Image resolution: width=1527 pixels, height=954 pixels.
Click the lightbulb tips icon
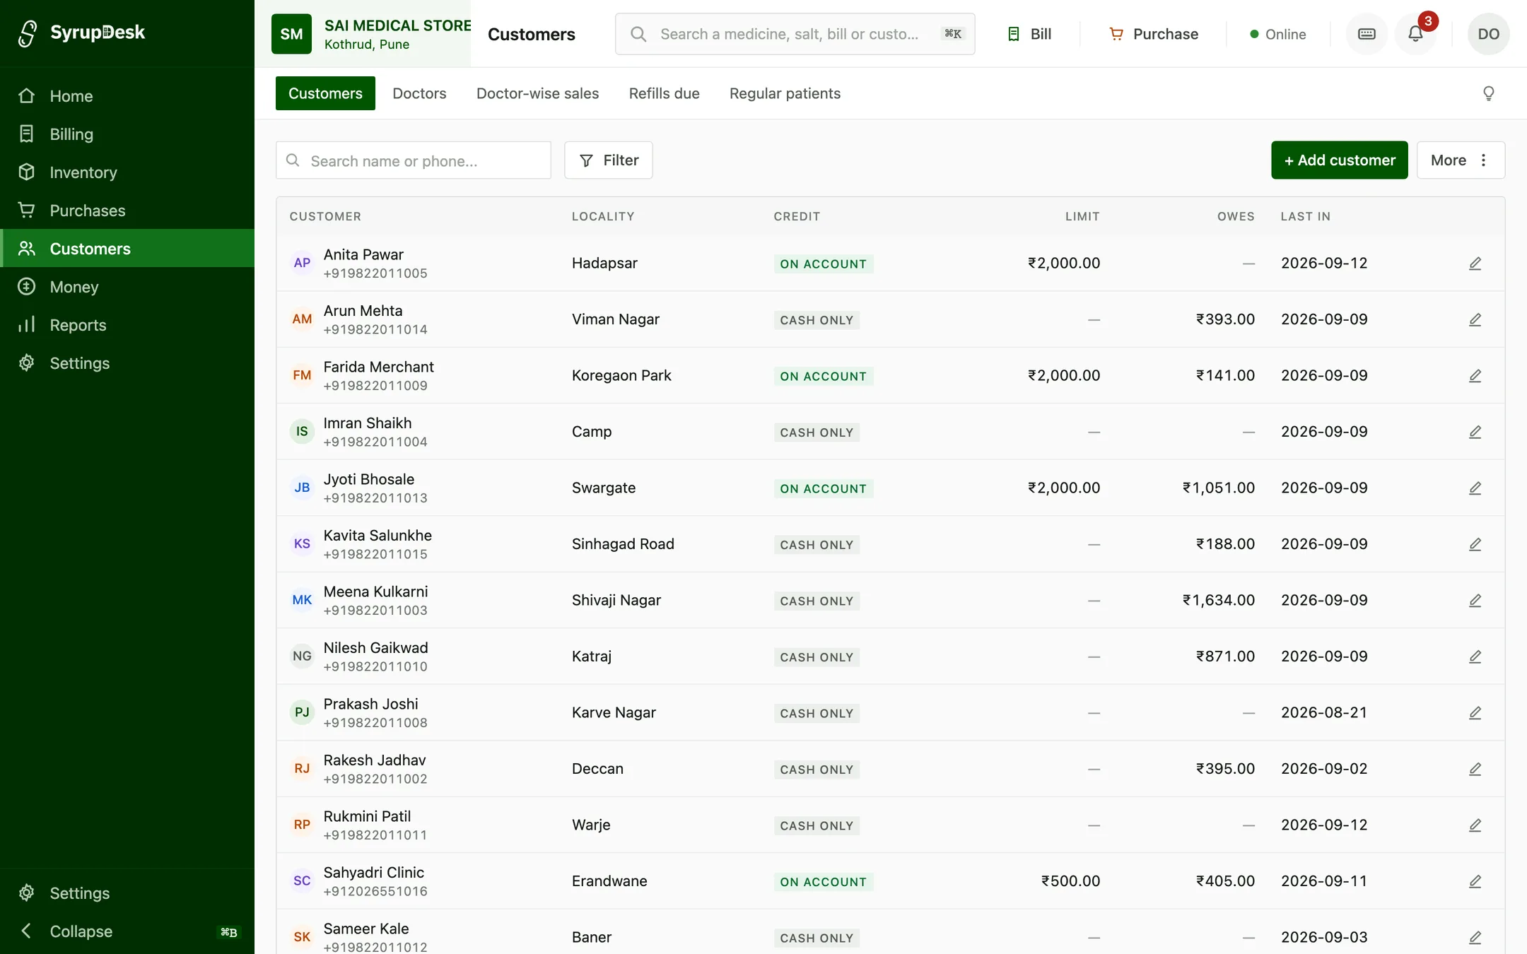click(1489, 93)
